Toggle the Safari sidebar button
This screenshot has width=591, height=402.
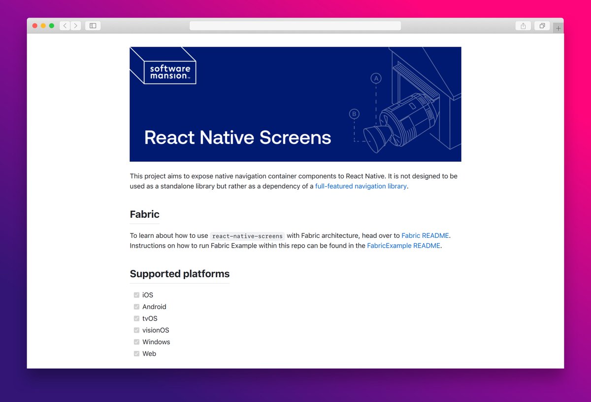(93, 26)
